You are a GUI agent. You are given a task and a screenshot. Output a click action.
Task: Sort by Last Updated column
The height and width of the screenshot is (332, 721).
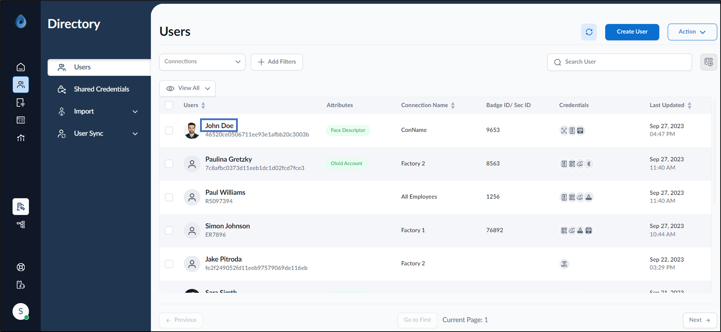tap(689, 105)
